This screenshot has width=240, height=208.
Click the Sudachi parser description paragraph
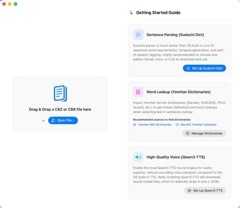(x=179, y=52)
